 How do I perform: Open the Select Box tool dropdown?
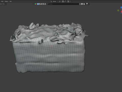(3, 4)
